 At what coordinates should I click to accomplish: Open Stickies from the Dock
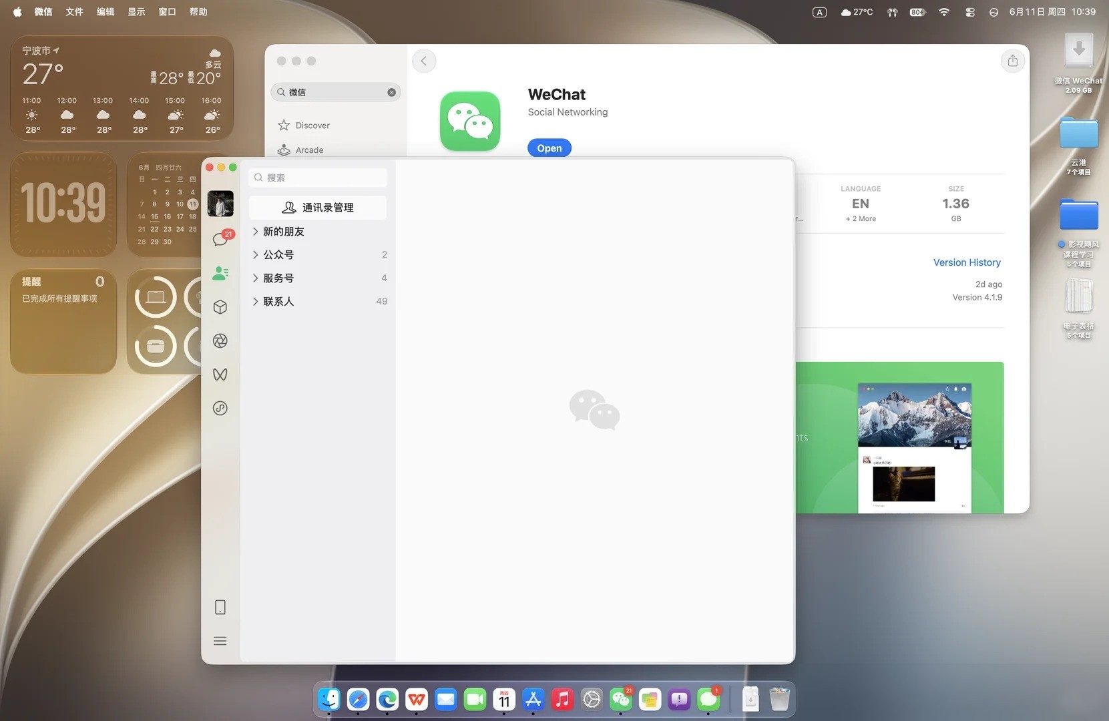tap(650, 699)
